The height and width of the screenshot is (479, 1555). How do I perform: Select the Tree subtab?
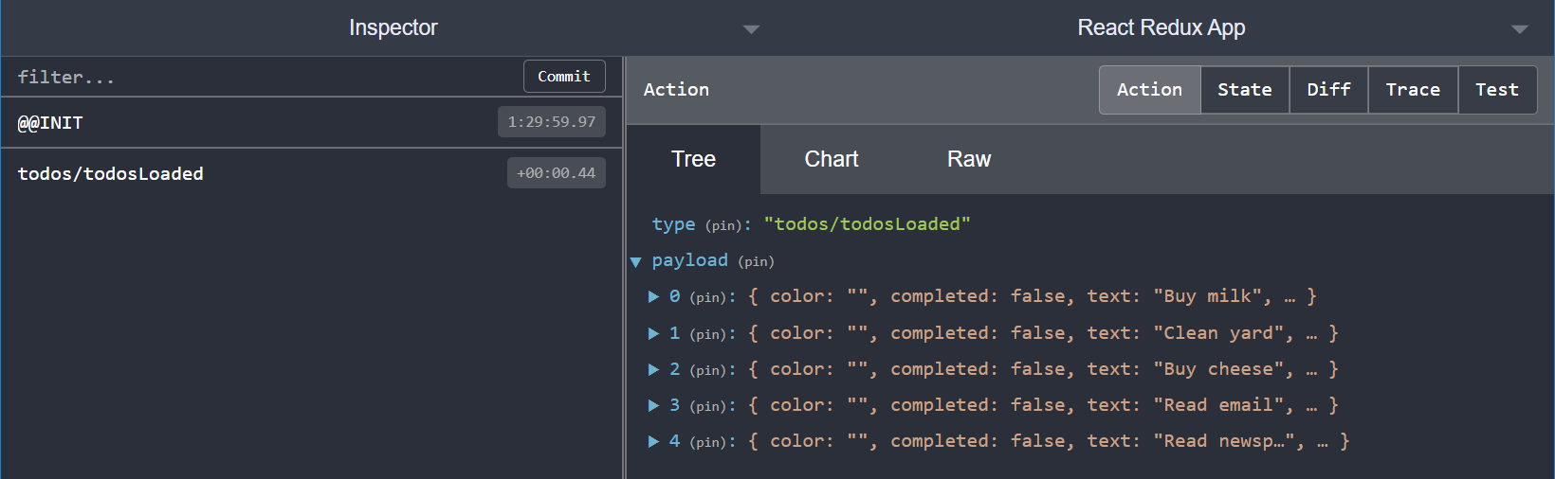[693, 160]
